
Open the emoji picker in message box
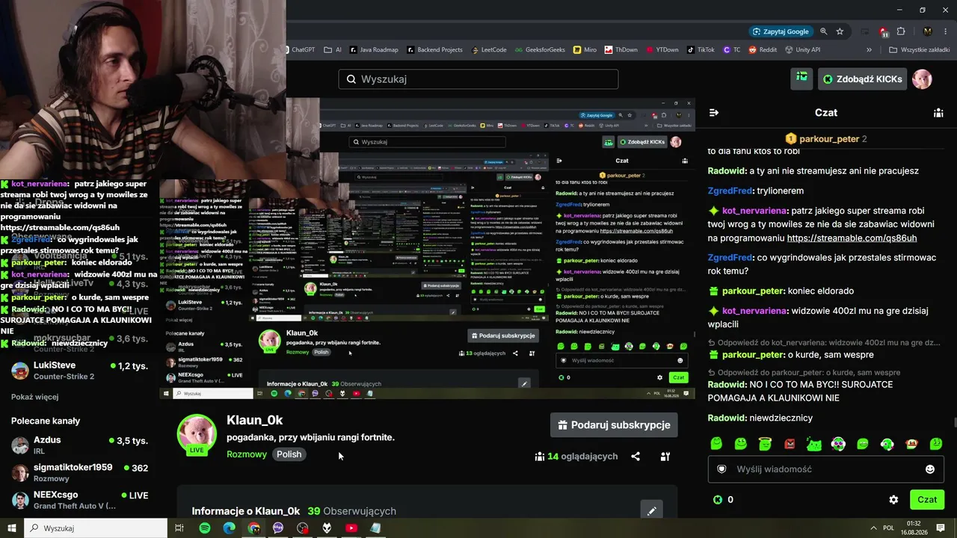click(x=930, y=469)
